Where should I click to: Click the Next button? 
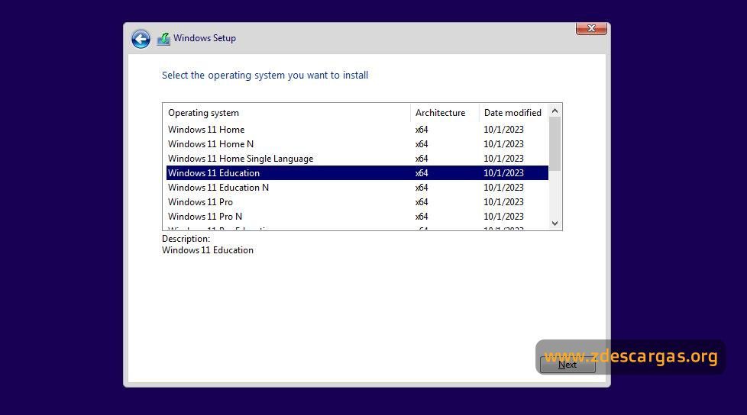point(568,365)
